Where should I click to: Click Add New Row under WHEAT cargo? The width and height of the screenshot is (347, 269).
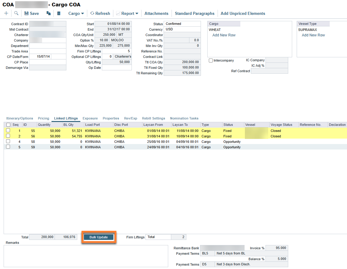(224, 35)
